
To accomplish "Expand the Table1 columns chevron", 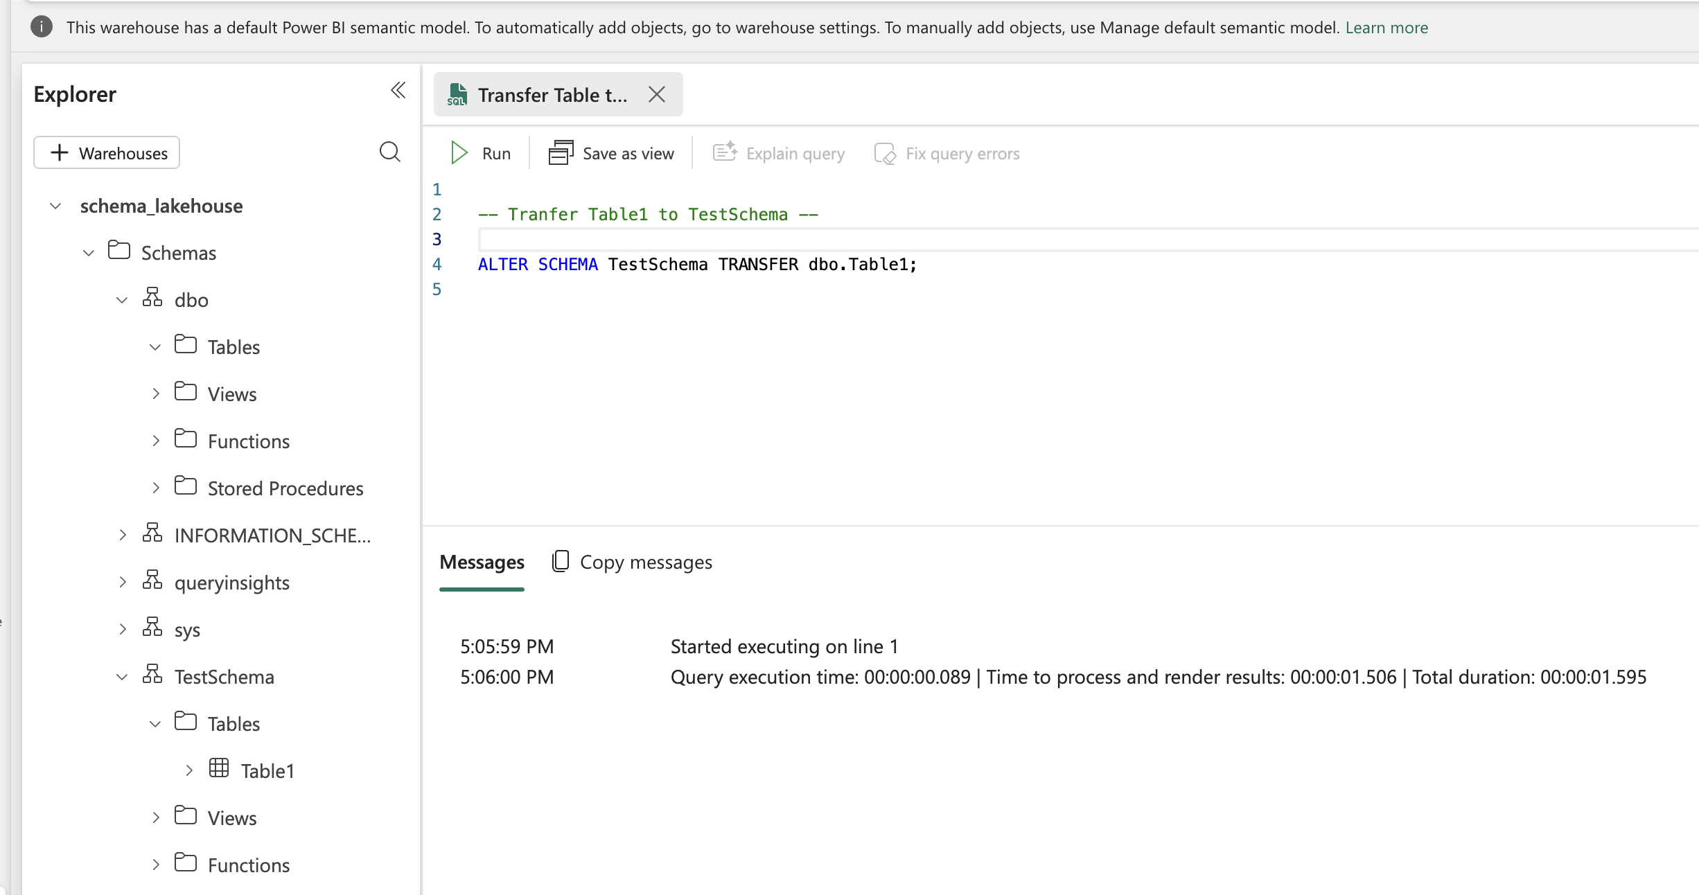I will pyautogui.click(x=188, y=770).
